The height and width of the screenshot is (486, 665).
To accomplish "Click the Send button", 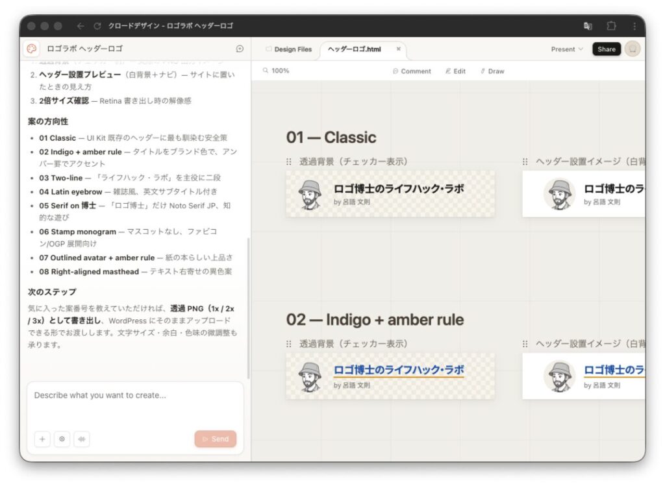I will [x=216, y=439].
